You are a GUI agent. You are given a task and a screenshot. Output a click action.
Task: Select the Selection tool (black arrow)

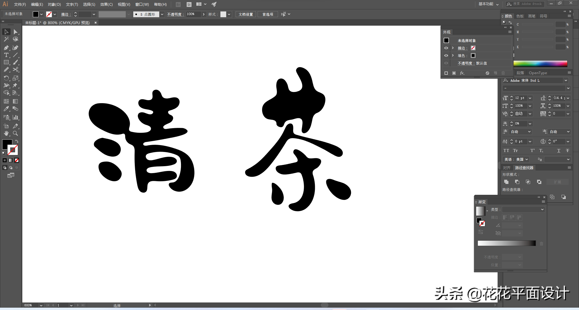6,32
